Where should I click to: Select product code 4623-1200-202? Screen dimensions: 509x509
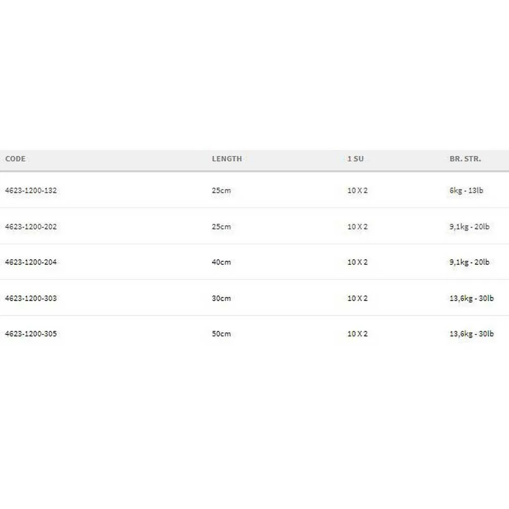pyautogui.click(x=31, y=227)
